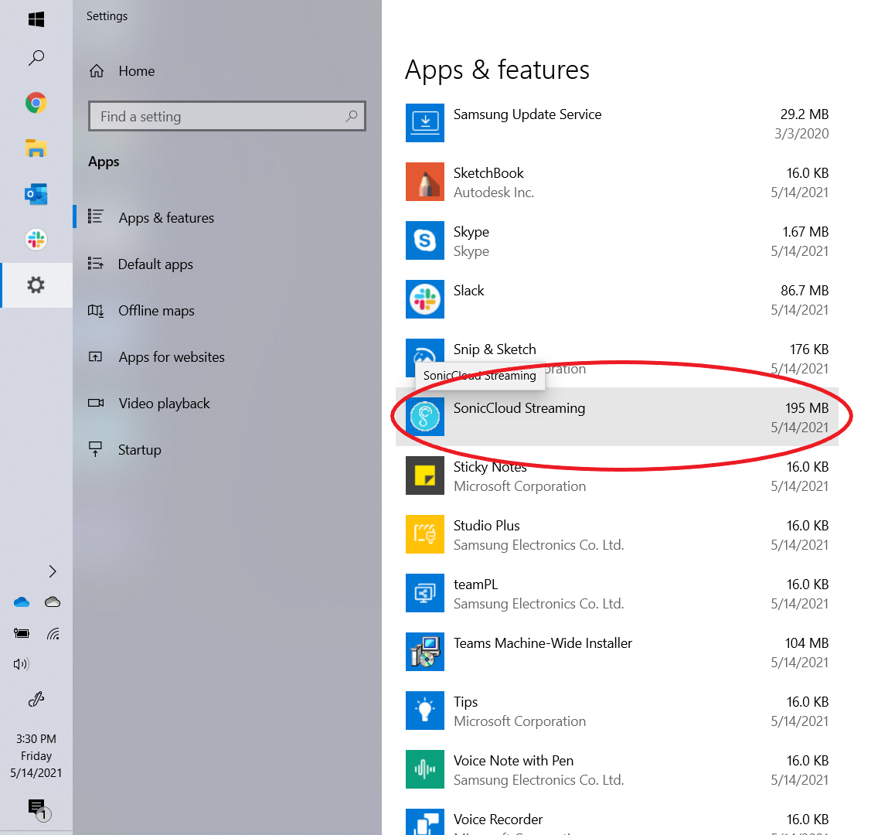Open Default apps settings page

pyautogui.click(x=155, y=264)
